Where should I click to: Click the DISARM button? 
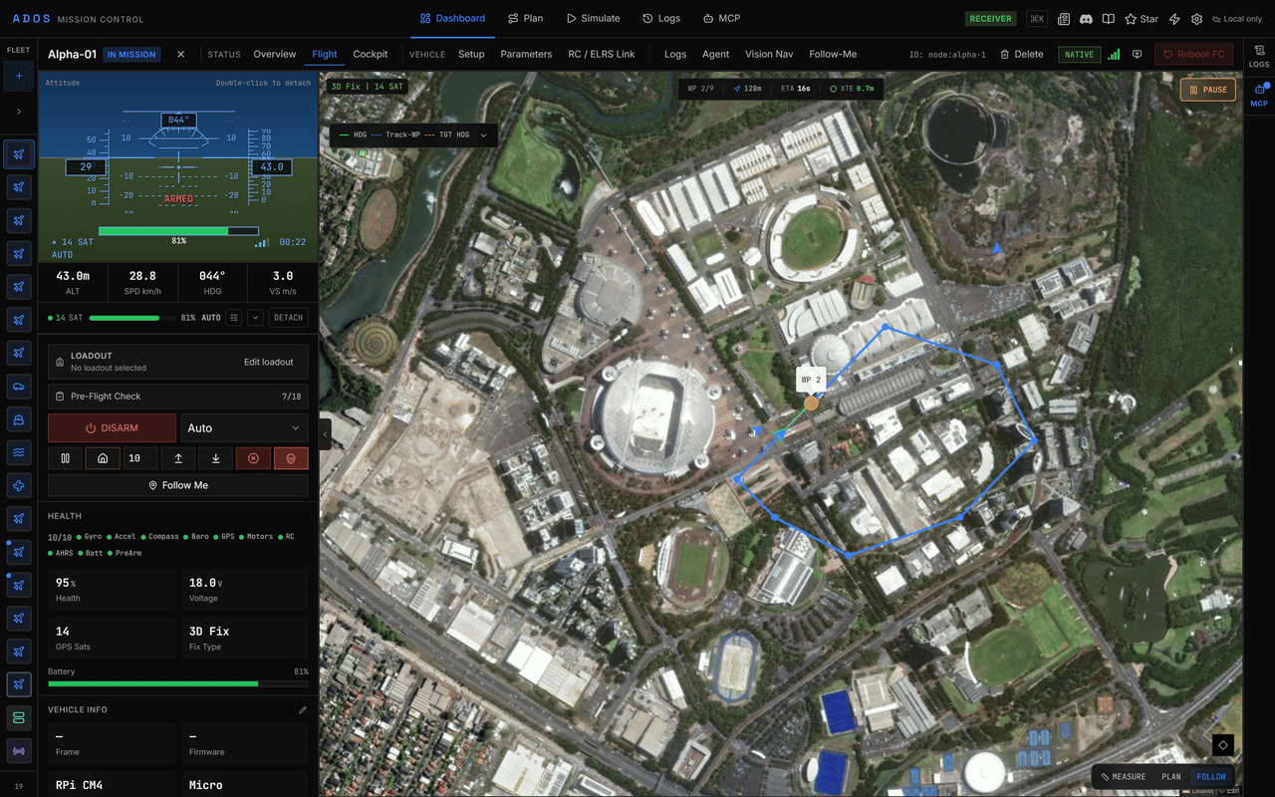112,428
